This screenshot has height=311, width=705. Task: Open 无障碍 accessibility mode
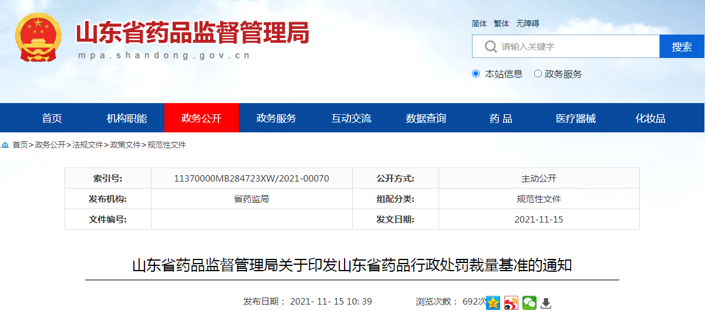[x=528, y=23]
